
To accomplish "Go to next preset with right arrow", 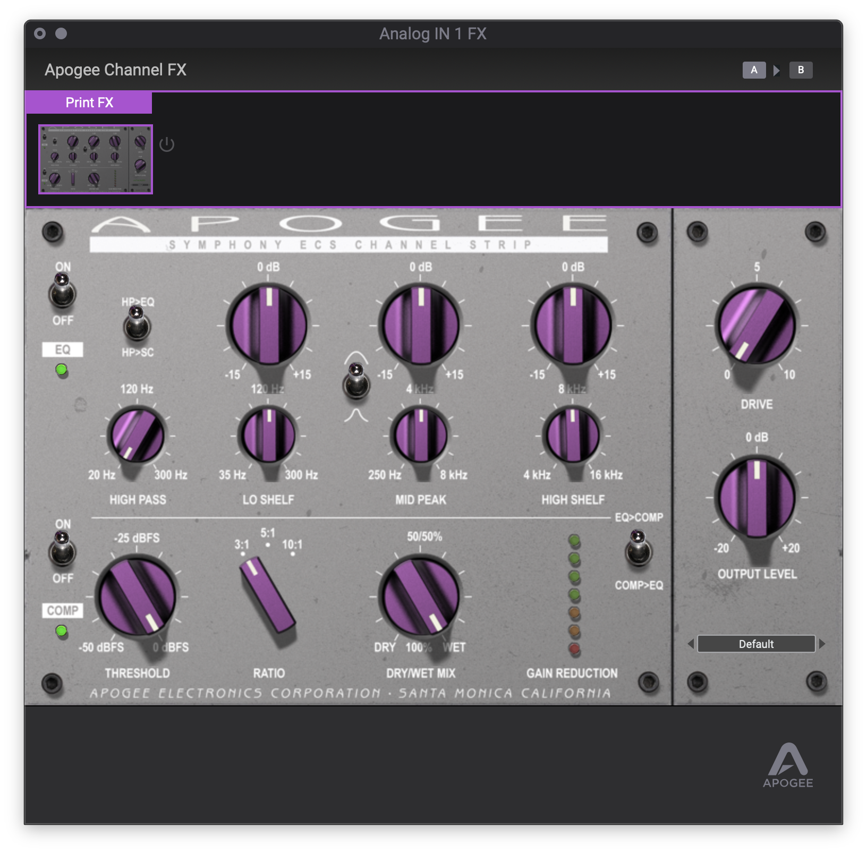I will 822,644.
